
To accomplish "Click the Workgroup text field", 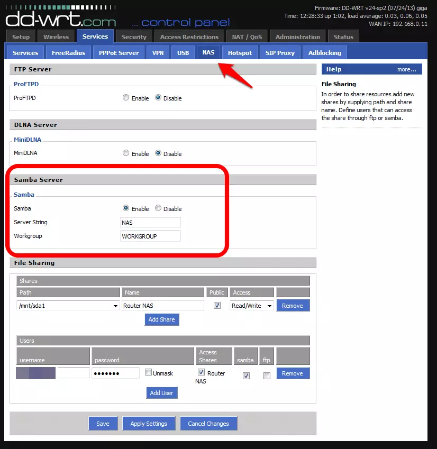I will click(x=151, y=236).
